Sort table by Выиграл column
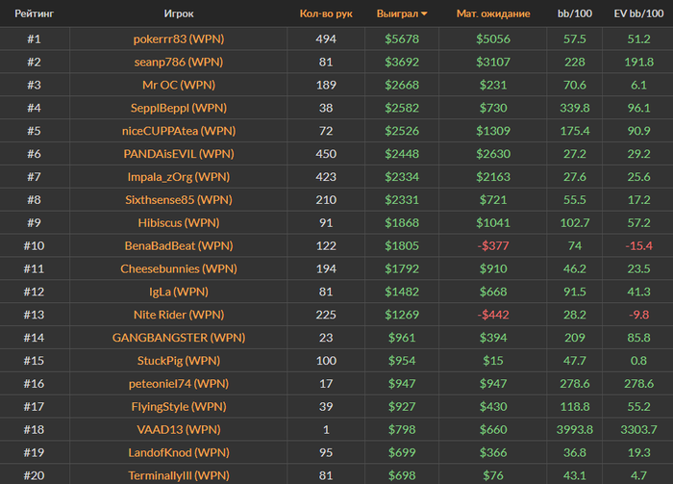The width and height of the screenshot is (673, 484). pyautogui.click(x=398, y=14)
